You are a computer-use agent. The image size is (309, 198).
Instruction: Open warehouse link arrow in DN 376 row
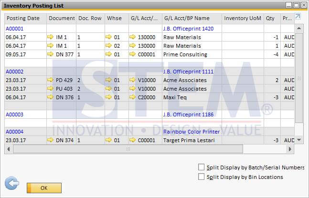click(x=108, y=97)
